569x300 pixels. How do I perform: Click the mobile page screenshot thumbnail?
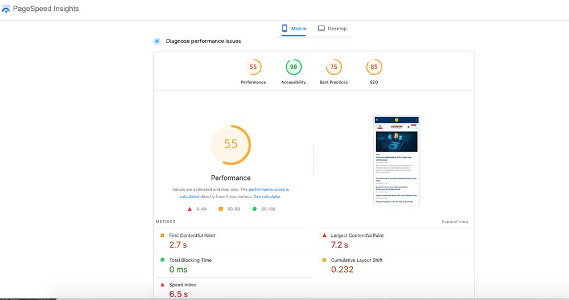tap(397, 160)
